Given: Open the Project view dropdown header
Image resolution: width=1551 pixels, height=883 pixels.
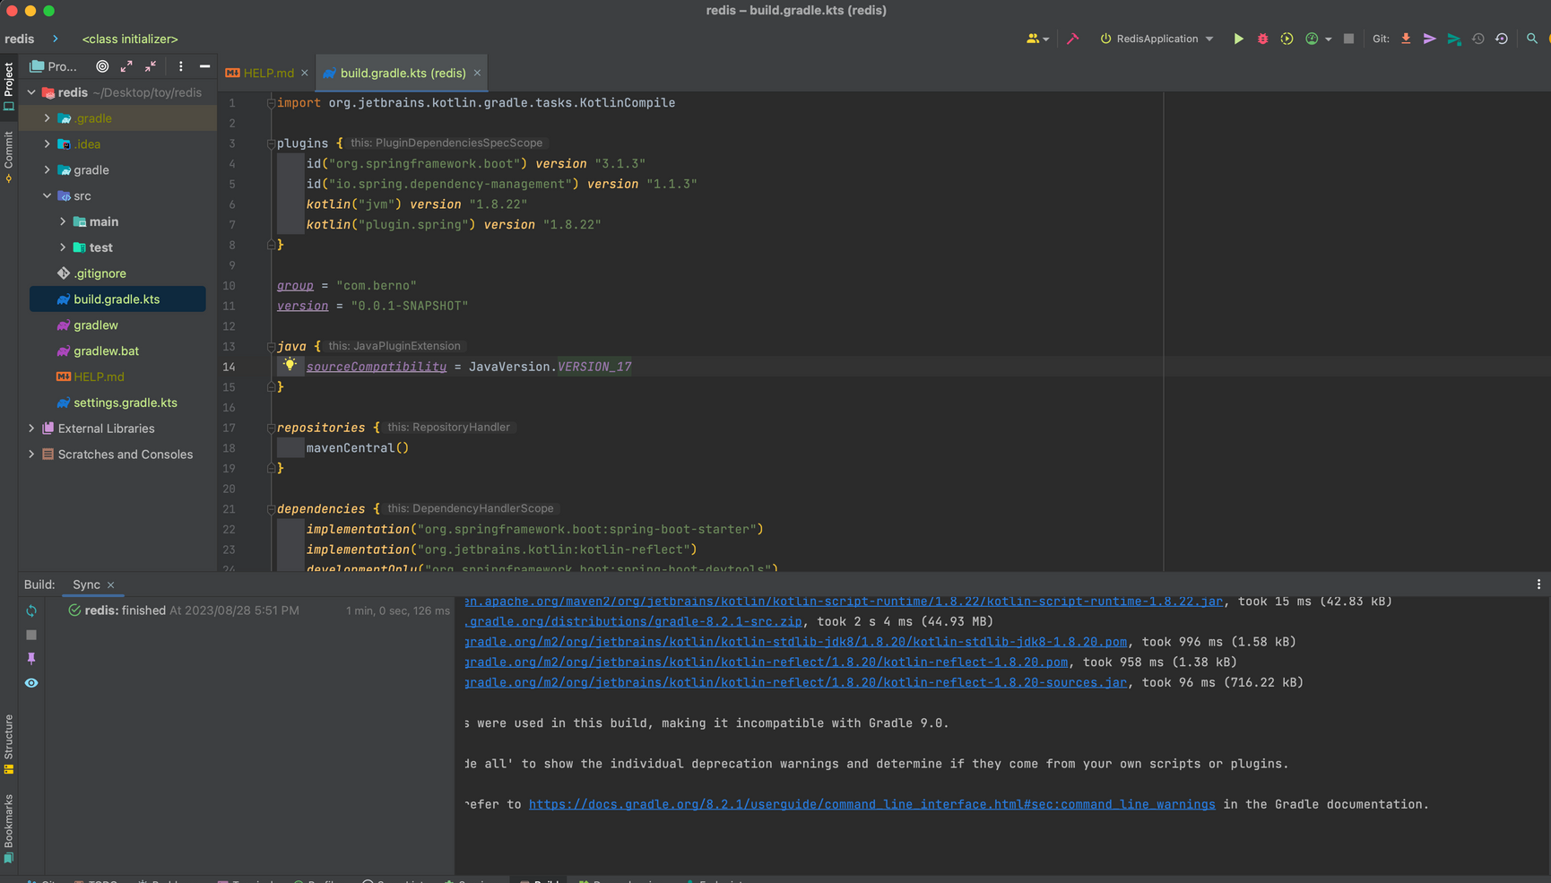Looking at the screenshot, I should tap(54, 66).
